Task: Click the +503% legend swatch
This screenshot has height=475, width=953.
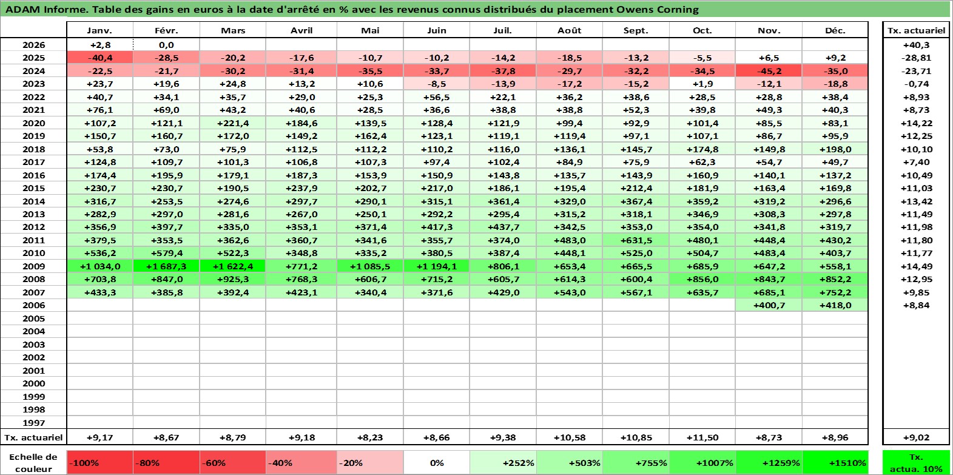Action: (x=569, y=462)
